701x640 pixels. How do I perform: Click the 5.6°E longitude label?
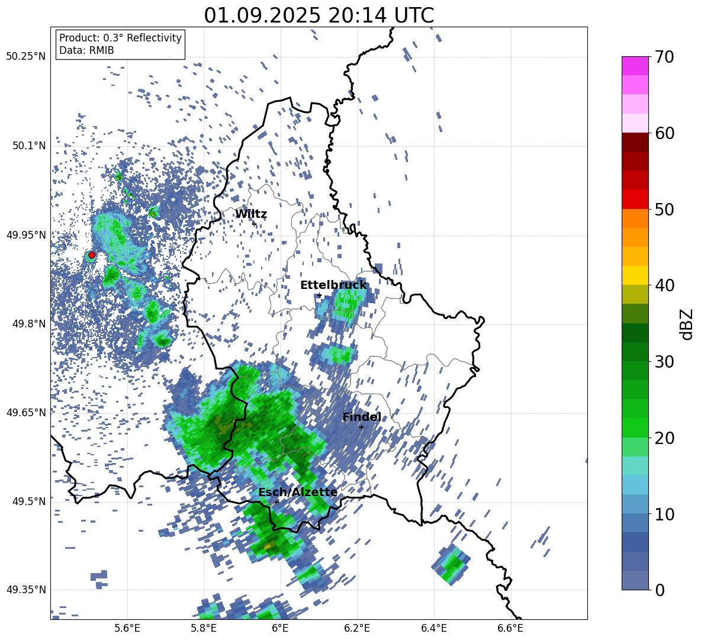pos(127,628)
